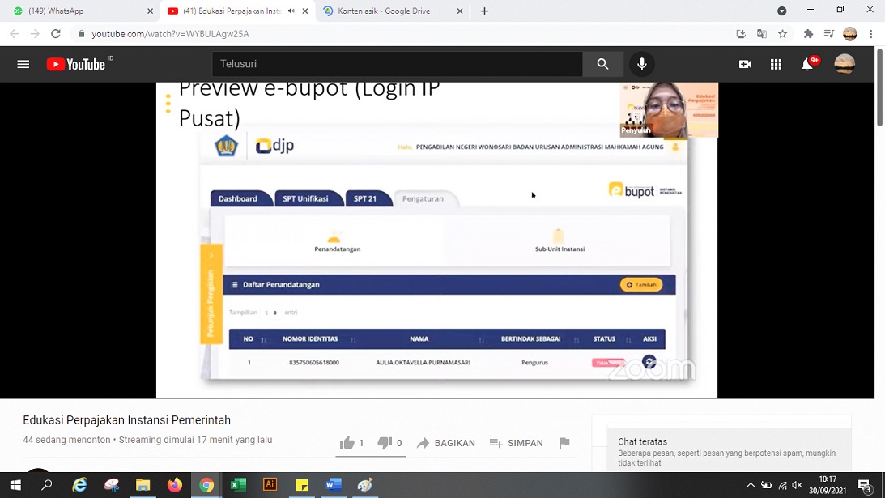Bookmark this page with the star icon
This screenshot has width=885, height=498.
click(x=783, y=34)
